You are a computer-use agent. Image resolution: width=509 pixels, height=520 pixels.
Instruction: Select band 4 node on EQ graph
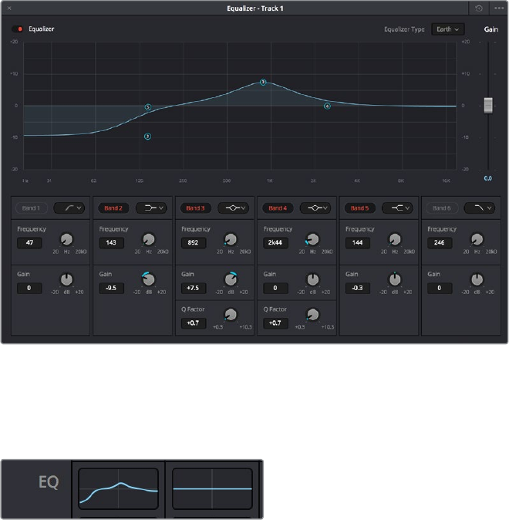coord(327,106)
